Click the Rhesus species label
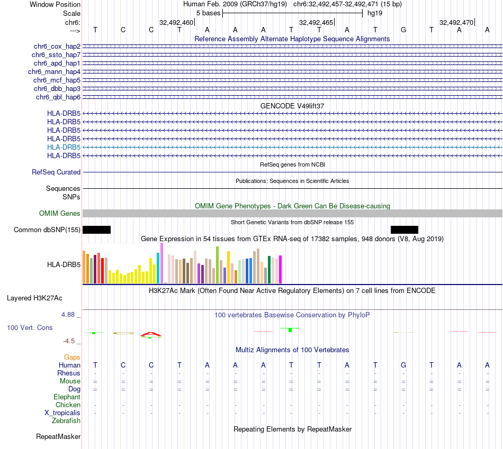 pos(69,373)
